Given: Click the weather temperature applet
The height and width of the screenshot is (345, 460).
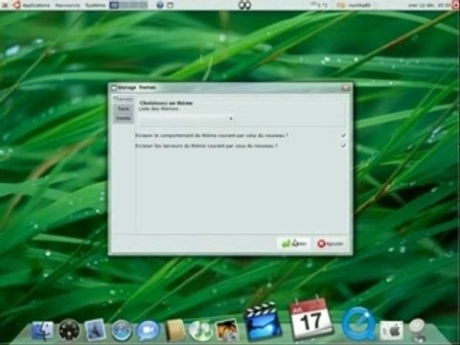Looking at the screenshot, I should pyautogui.click(x=319, y=5).
